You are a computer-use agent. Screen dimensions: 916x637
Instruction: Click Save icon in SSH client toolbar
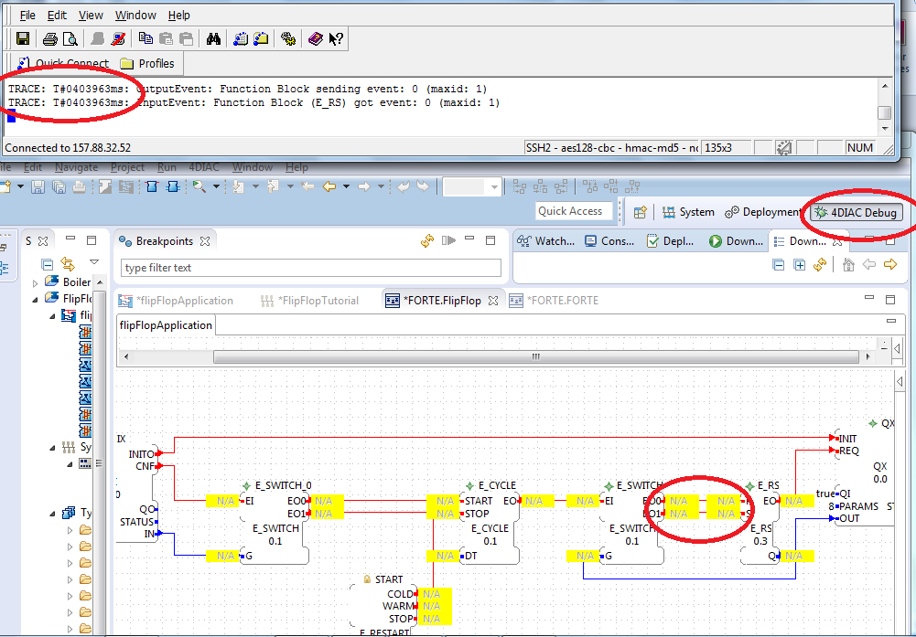coord(23,39)
